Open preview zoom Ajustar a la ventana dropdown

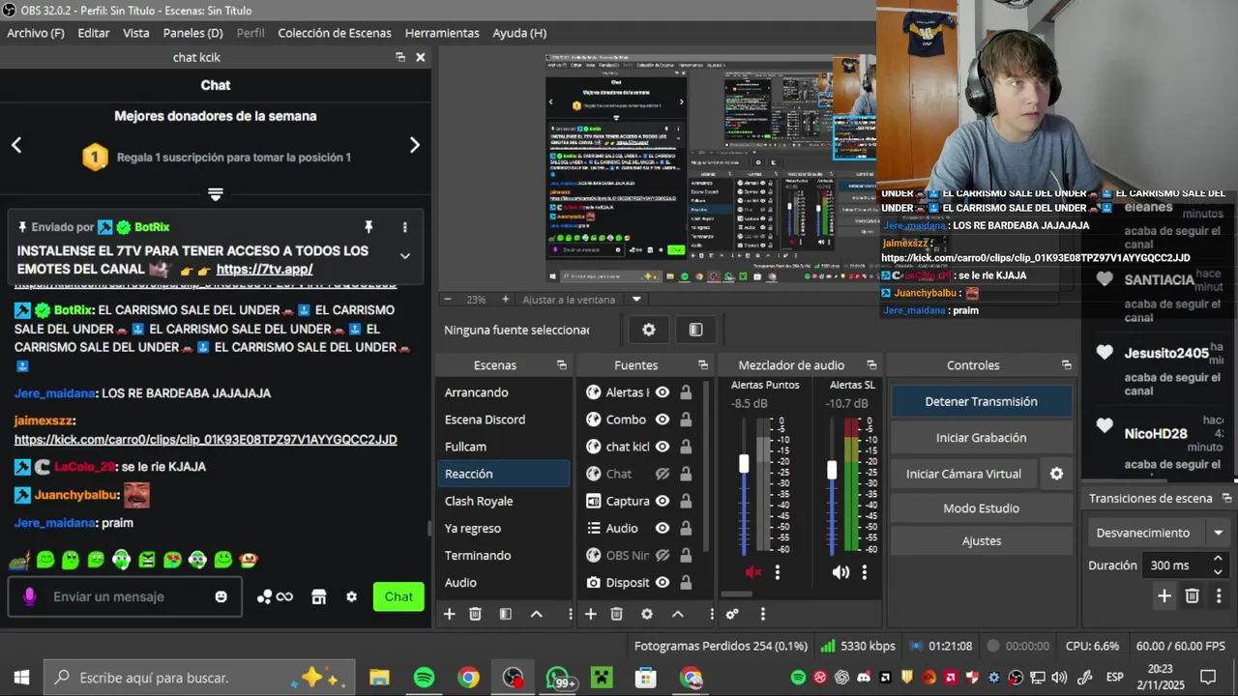click(636, 300)
